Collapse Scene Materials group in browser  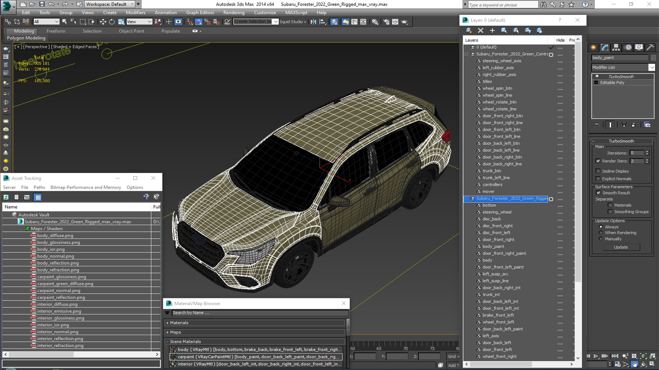tap(167, 342)
